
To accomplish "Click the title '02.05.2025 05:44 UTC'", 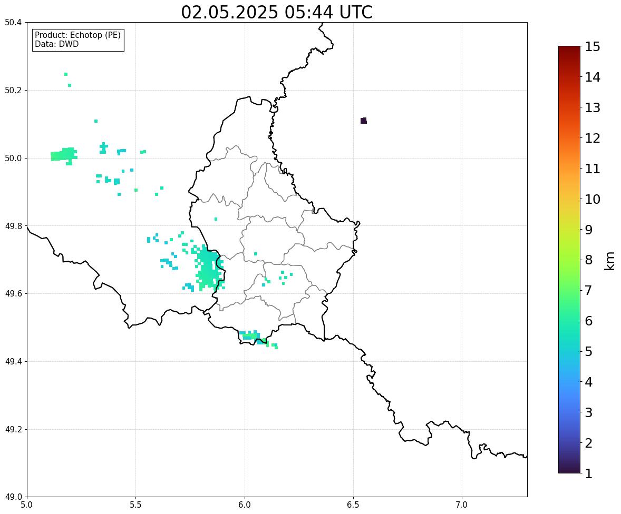I will click(277, 12).
